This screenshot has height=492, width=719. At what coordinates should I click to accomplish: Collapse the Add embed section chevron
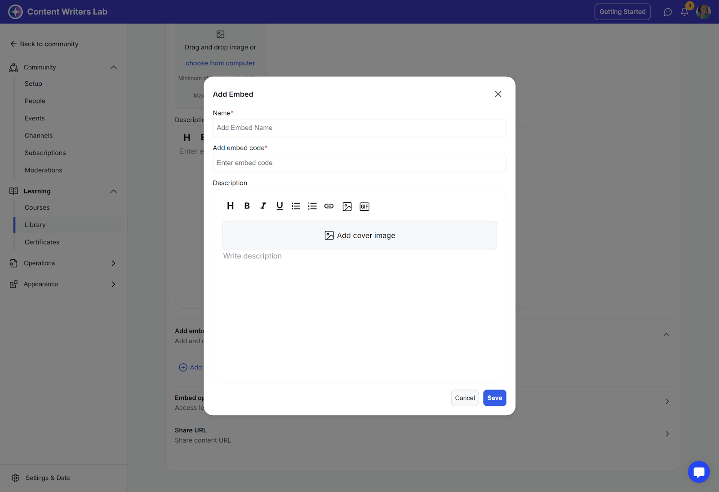click(x=666, y=335)
